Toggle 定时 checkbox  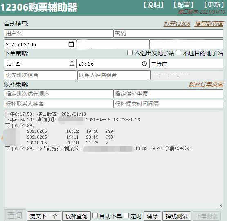126,216
